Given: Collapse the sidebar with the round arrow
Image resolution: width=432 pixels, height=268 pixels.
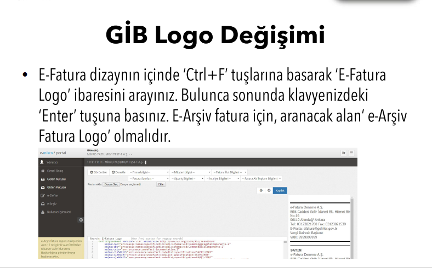Looking at the screenshot, I should pyautogui.click(x=81, y=220).
